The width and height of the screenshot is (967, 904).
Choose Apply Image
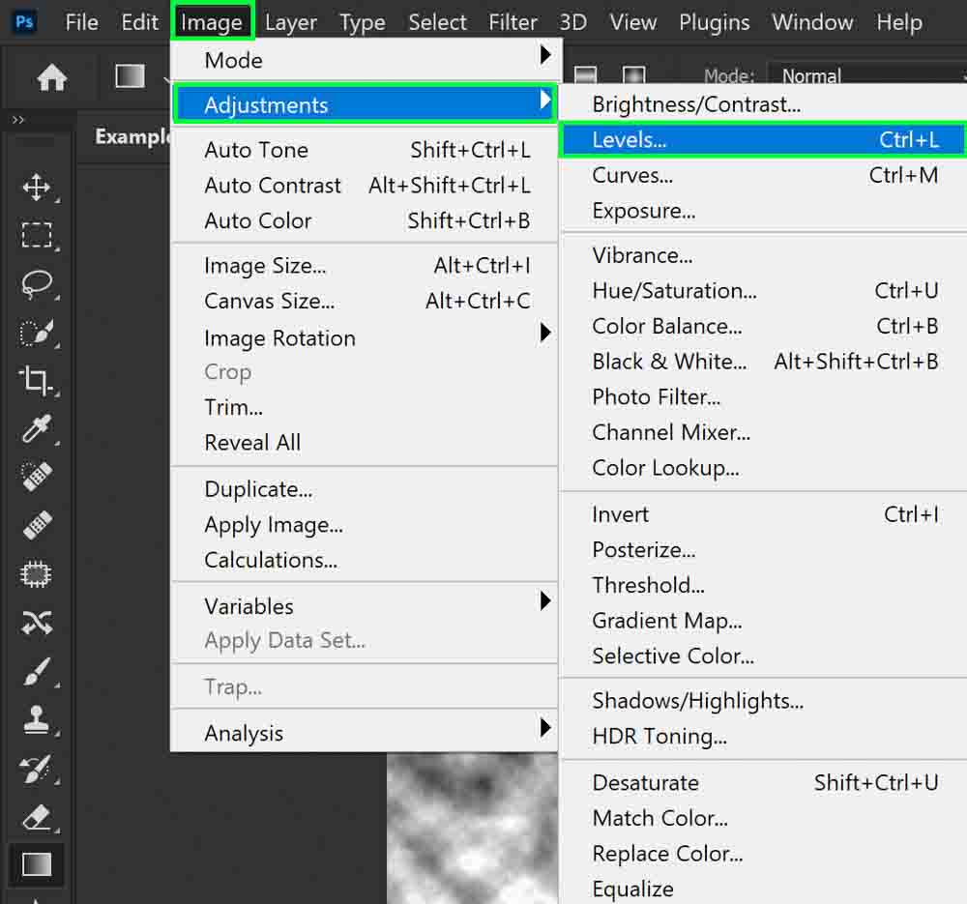click(x=366, y=524)
